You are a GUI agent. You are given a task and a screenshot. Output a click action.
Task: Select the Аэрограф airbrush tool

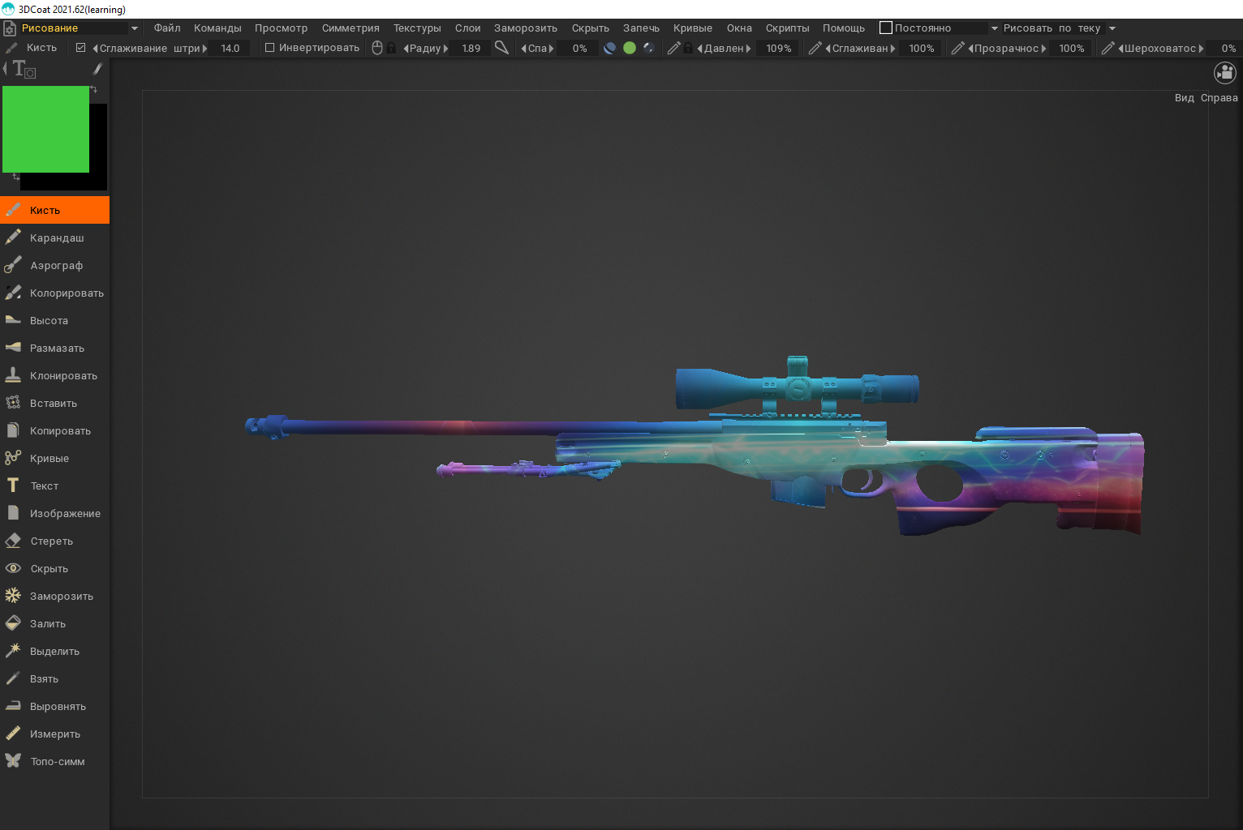(54, 265)
